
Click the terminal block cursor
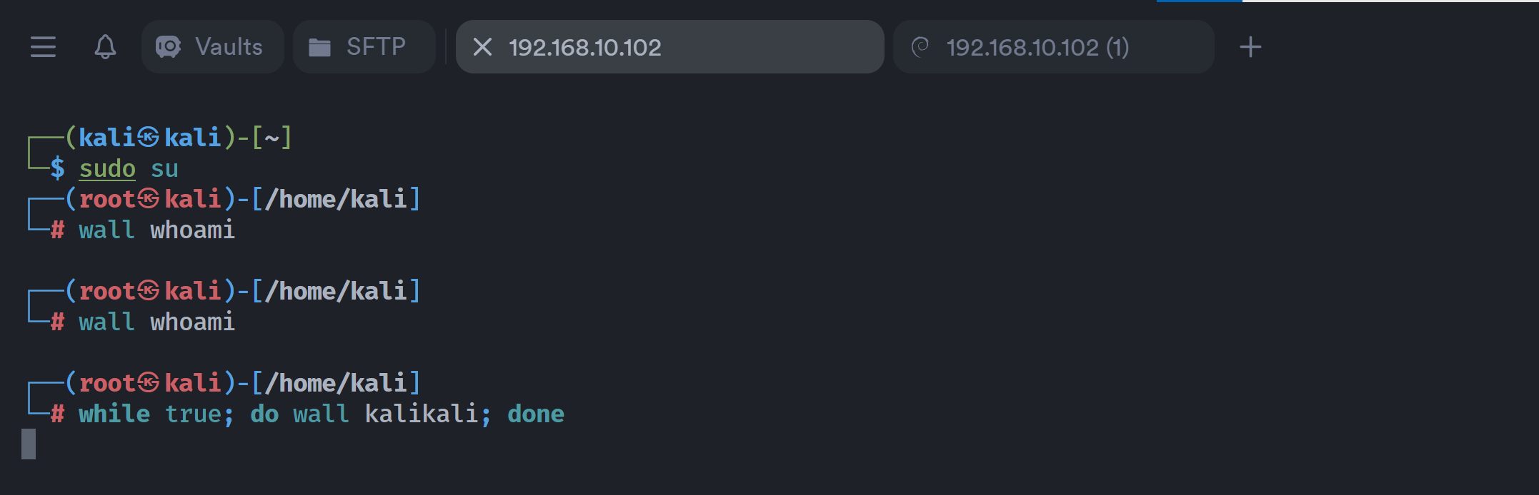pos(29,444)
